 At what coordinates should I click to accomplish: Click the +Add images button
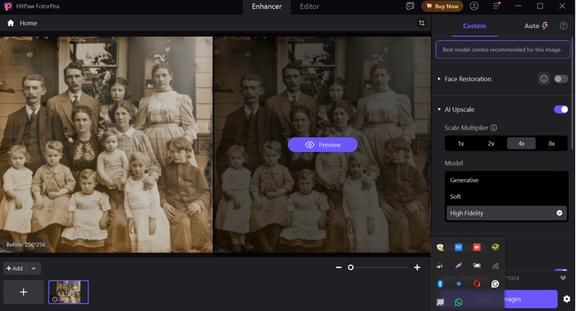(15, 268)
